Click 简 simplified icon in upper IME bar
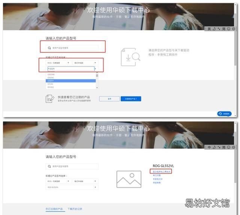The width and height of the screenshot is (240, 215). 224,29
